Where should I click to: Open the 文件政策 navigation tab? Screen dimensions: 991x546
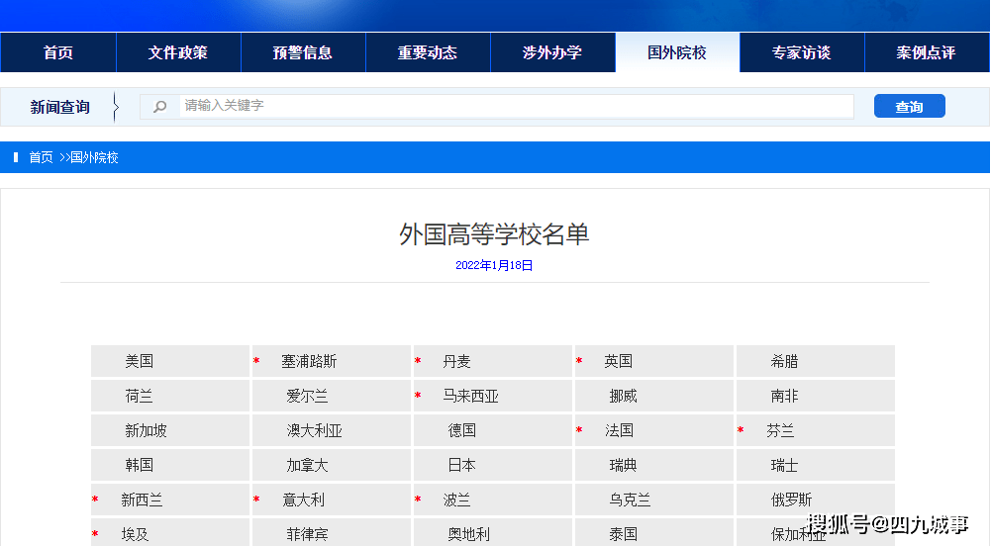click(178, 52)
